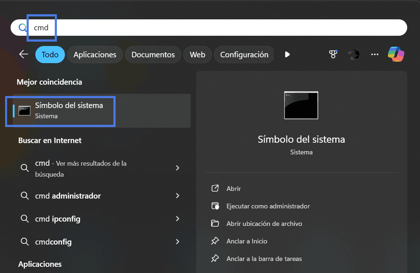Open the user profile avatar
This screenshot has height=273, width=420.
(x=354, y=54)
